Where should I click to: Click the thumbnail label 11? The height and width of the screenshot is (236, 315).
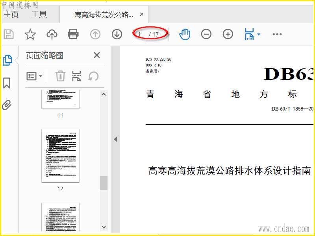(60, 116)
